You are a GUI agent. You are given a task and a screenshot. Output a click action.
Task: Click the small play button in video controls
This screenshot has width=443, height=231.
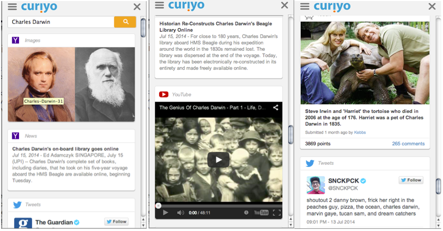coord(166,212)
